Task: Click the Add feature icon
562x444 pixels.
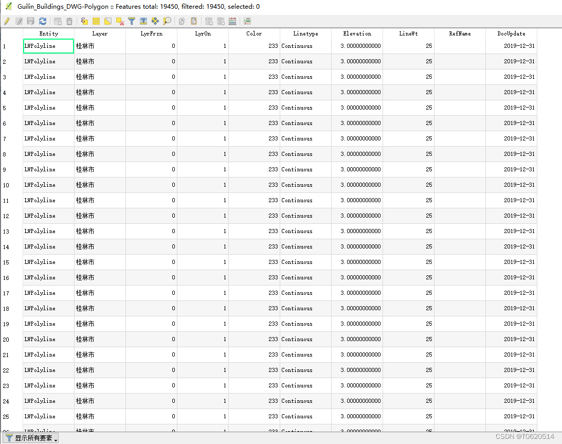Action: point(58,21)
